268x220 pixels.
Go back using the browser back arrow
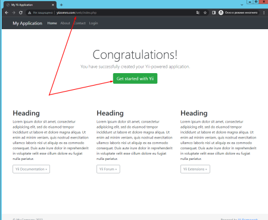7,12
